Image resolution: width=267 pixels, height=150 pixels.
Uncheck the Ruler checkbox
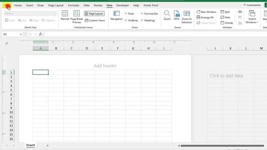tap(126, 13)
